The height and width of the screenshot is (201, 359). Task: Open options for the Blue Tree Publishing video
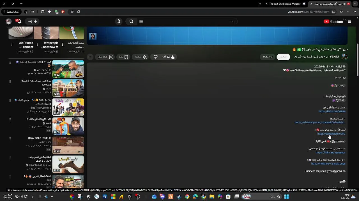(x=10, y=100)
